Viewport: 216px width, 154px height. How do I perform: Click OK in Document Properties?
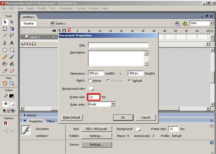click(x=123, y=118)
